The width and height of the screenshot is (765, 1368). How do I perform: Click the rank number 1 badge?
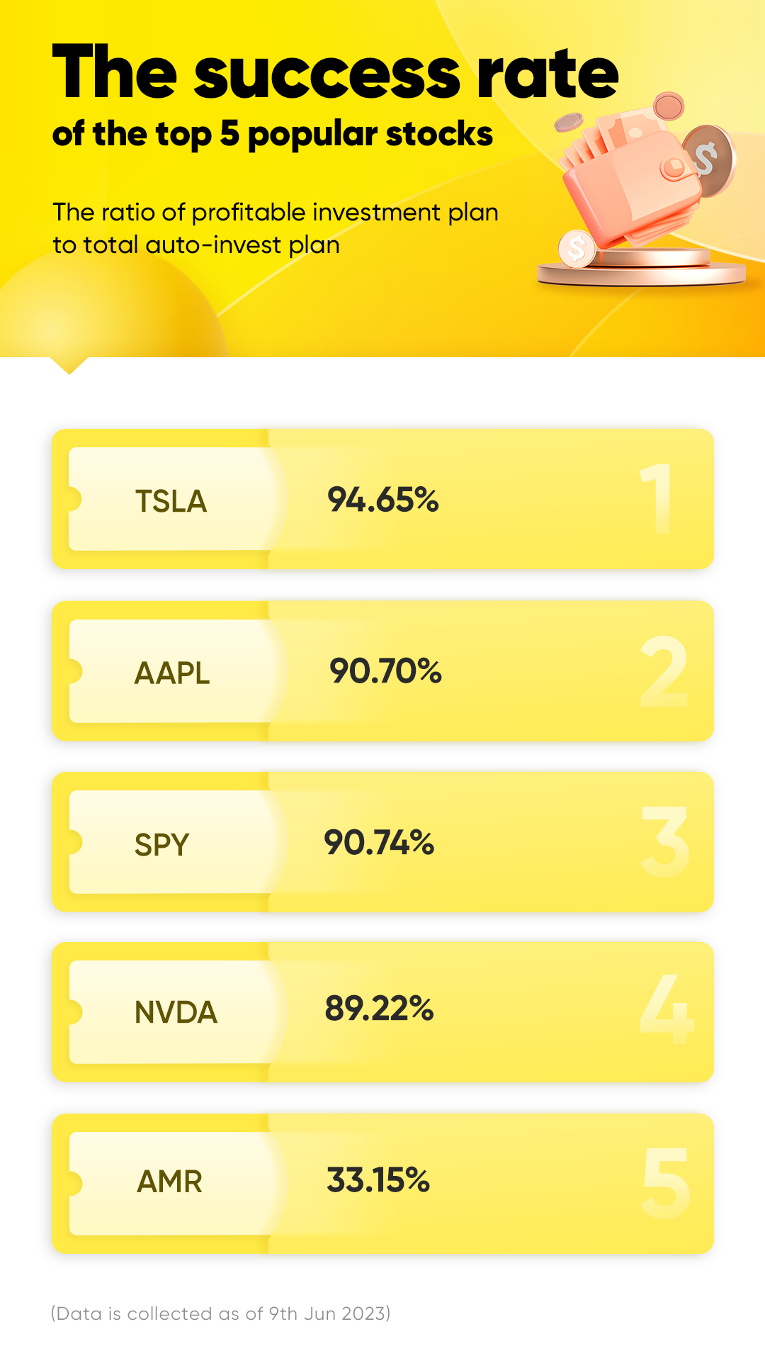click(657, 499)
